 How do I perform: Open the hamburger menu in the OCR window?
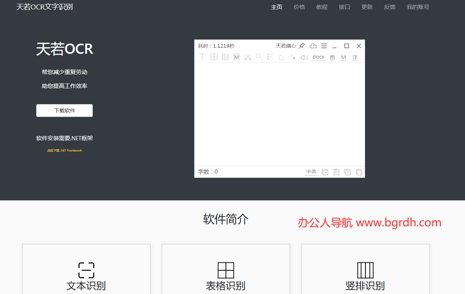click(x=324, y=45)
